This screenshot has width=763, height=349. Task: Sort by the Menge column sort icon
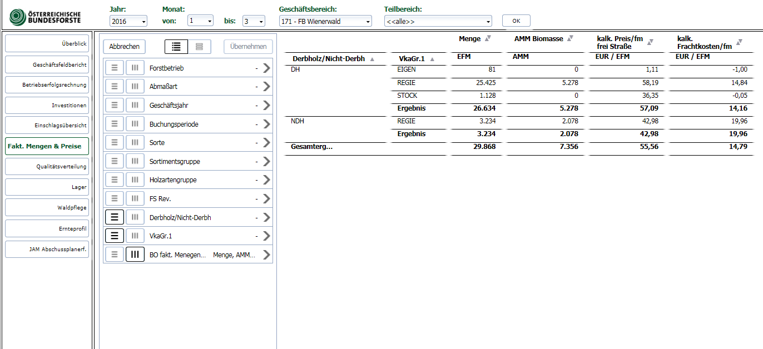tap(488, 38)
